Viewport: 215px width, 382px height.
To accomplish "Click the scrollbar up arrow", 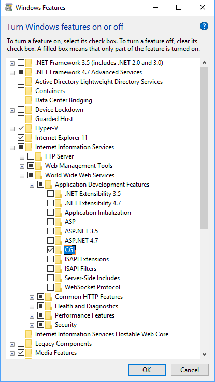I will 204,63.
